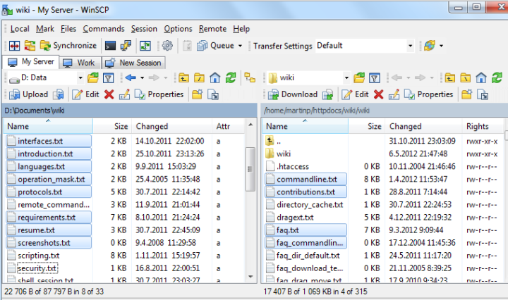
Task: Go back in local panel
Action: tap(131, 78)
